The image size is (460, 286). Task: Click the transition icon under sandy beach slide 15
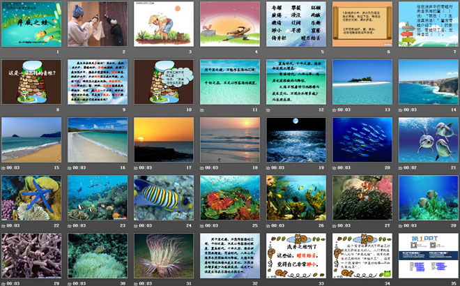point(4,167)
